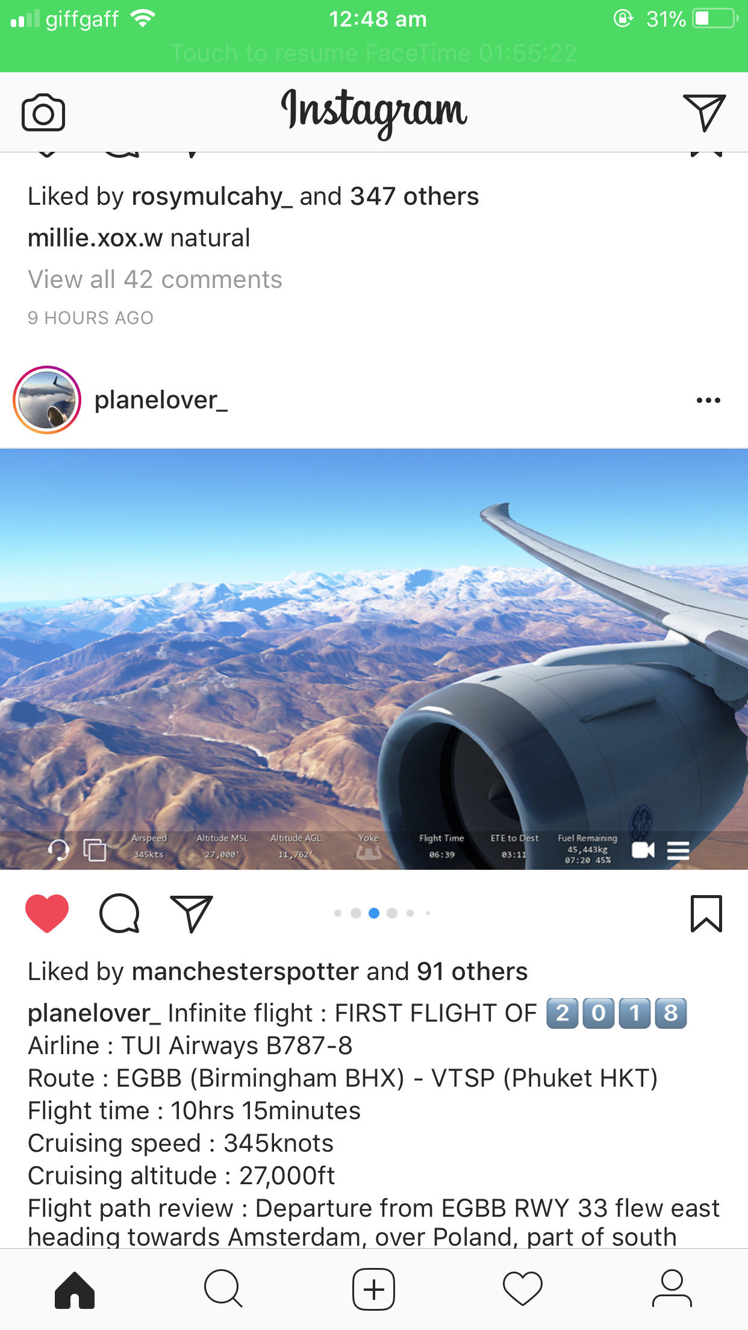Open the Search tab

(x=223, y=1290)
